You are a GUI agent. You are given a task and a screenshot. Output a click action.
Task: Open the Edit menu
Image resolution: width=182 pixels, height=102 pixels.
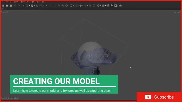[x=7, y=2]
